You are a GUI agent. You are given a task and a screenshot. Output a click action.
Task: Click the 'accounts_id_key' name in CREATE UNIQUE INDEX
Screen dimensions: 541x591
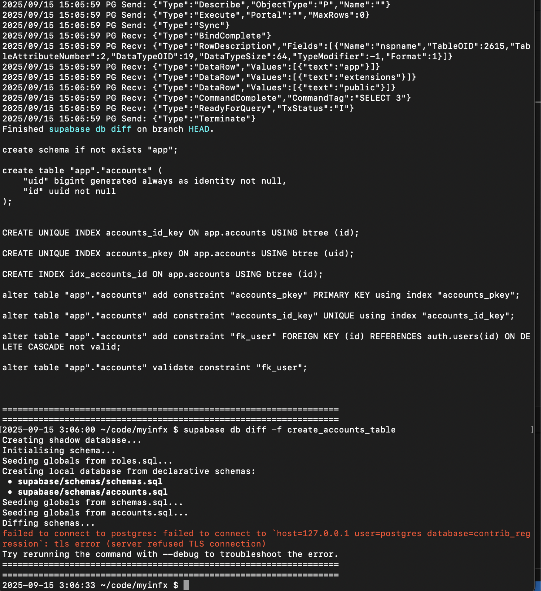pos(144,233)
